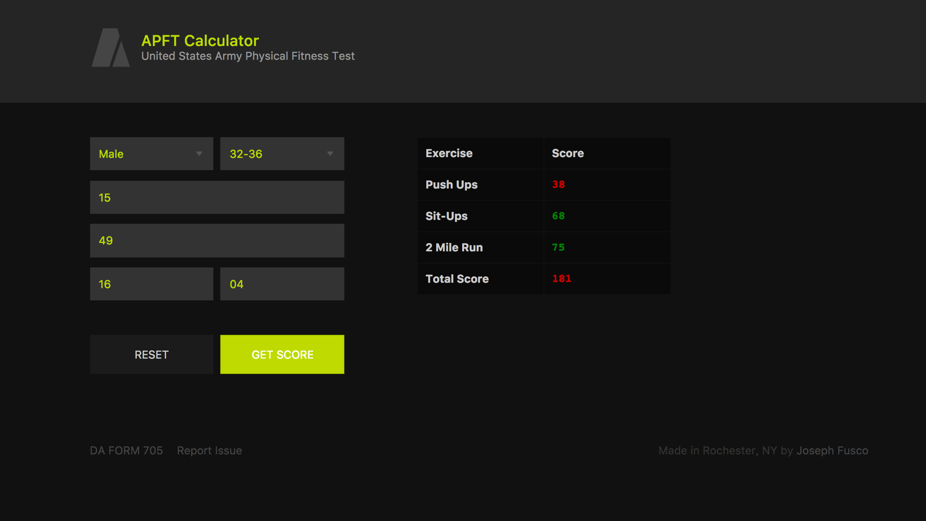
Task: Click the Total Score value 181
Action: click(x=561, y=278)
